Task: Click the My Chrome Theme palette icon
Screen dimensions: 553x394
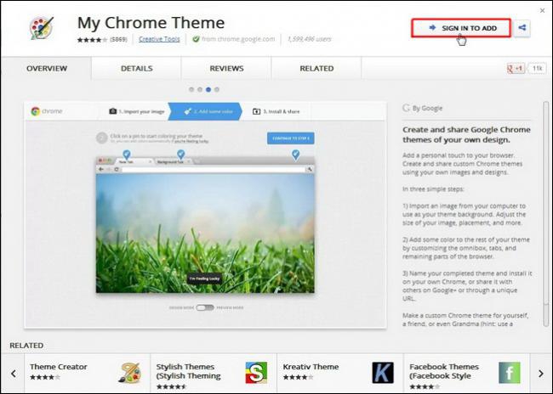Action: click(42, 27)
